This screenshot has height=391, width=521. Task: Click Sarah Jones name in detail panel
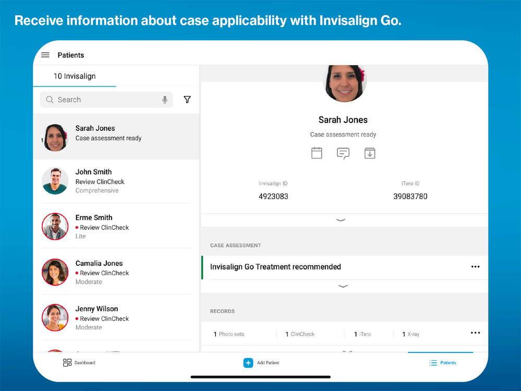tap(343, 120)
